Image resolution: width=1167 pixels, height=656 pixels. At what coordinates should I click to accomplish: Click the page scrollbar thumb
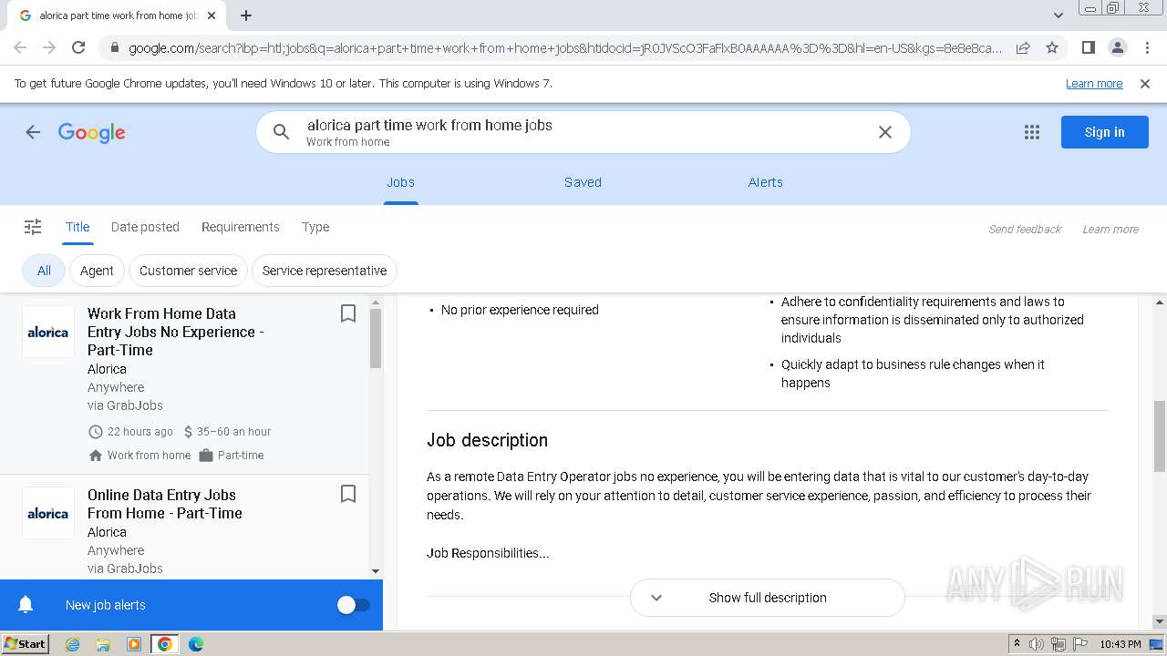[1160, 436]
